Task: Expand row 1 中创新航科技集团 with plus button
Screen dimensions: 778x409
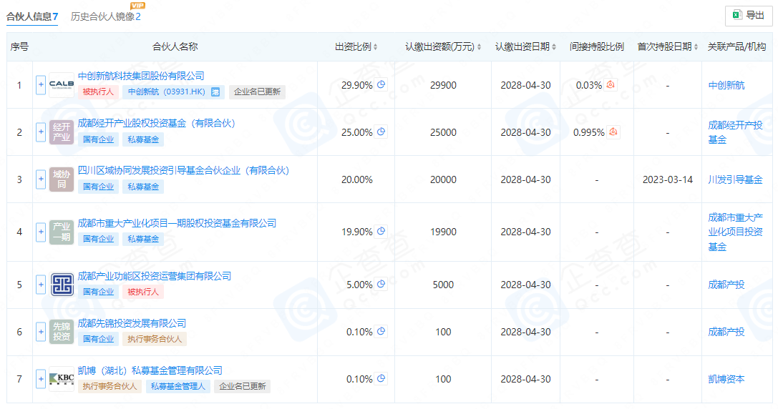Action: pos(41,85)
